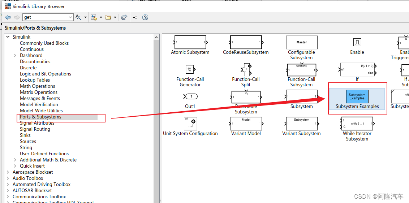
Task: Click the refresh library icon
Action: click(x=124, y=17)
